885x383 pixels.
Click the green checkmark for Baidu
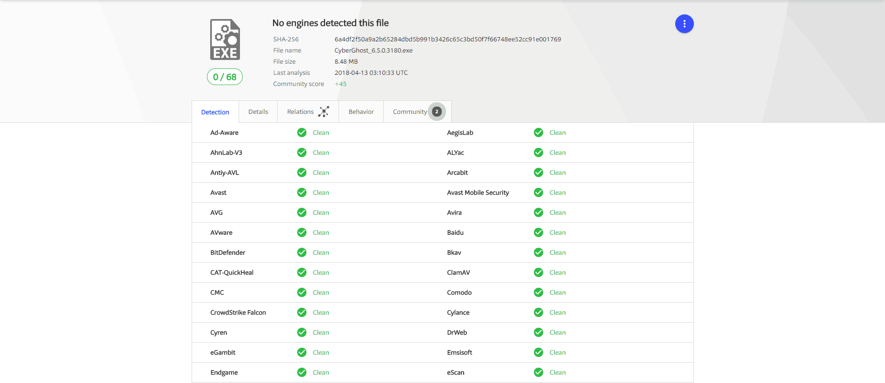tap(539, 232)
